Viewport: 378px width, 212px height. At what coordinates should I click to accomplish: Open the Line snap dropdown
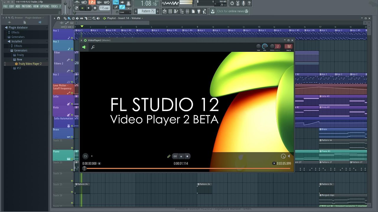click(125, 12)
